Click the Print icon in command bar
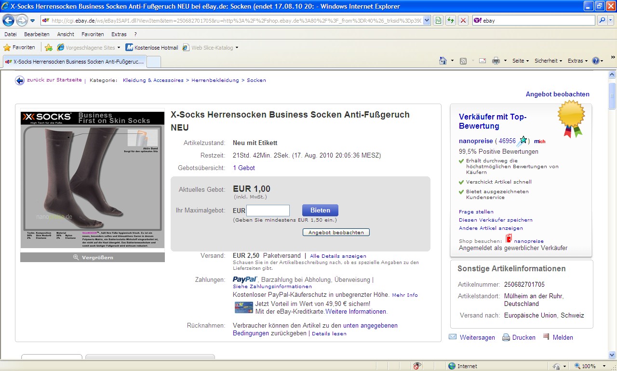 [496, 61]
